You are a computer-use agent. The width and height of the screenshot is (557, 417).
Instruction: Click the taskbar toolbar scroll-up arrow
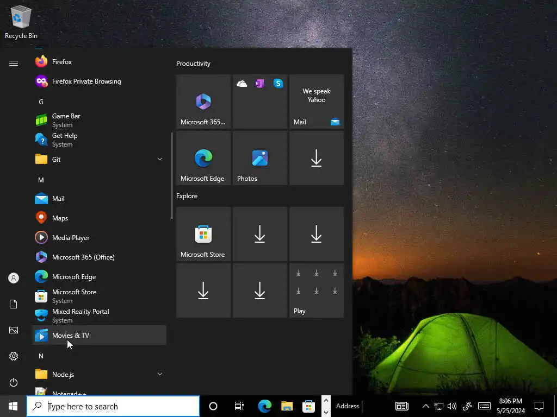[326, 400]
